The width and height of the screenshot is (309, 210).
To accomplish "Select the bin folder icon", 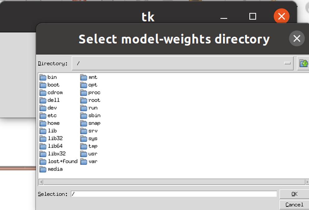I will (43, 77).
